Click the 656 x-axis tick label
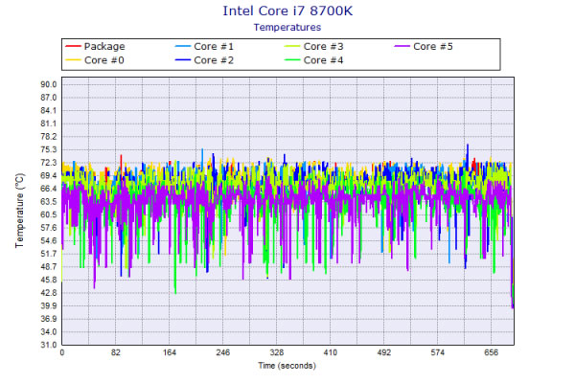This screenshot has height=383, width=575. click(491, 352)
